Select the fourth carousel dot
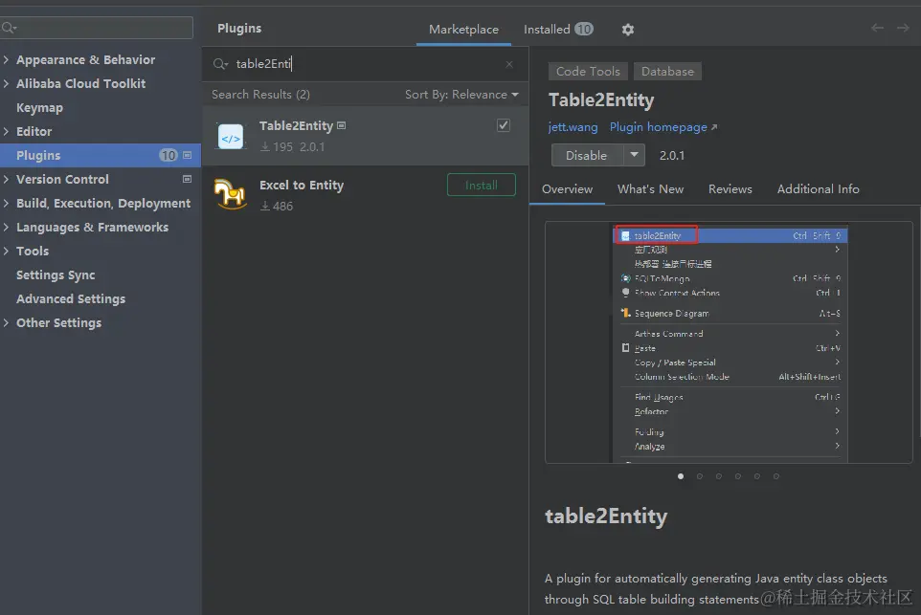Viewport: 921px width, 615px height. tap(738, 476)
